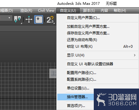The height and width of the screenshot is (110, 139).
Task: Open the dropdown arrow left of the toolbar
Action: (x=9, y=18)
